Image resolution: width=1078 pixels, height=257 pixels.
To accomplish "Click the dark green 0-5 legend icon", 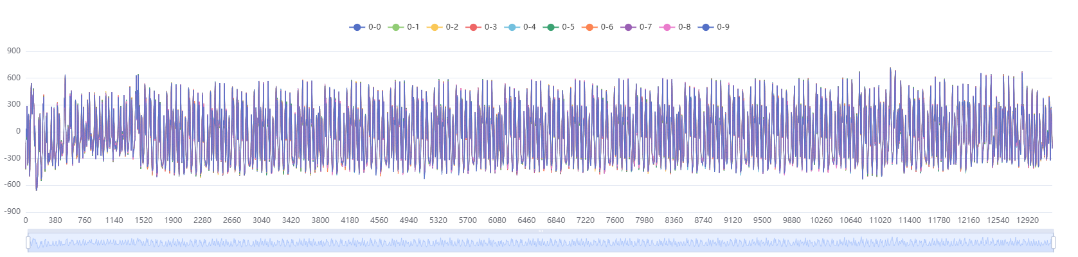I will 551,27.
